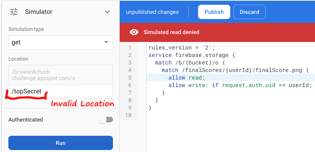This screenshot has width=315, height=152.
Task: Click the unpublished changes label
Action: point(152,12)
